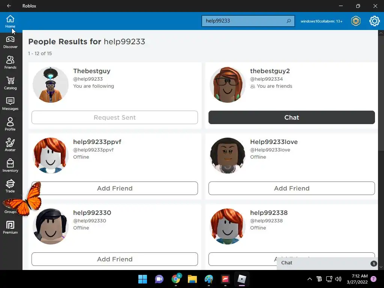Screen dimensions: 384x288
Task: Open Discover in the sidebar
Action: pos(10,42)
